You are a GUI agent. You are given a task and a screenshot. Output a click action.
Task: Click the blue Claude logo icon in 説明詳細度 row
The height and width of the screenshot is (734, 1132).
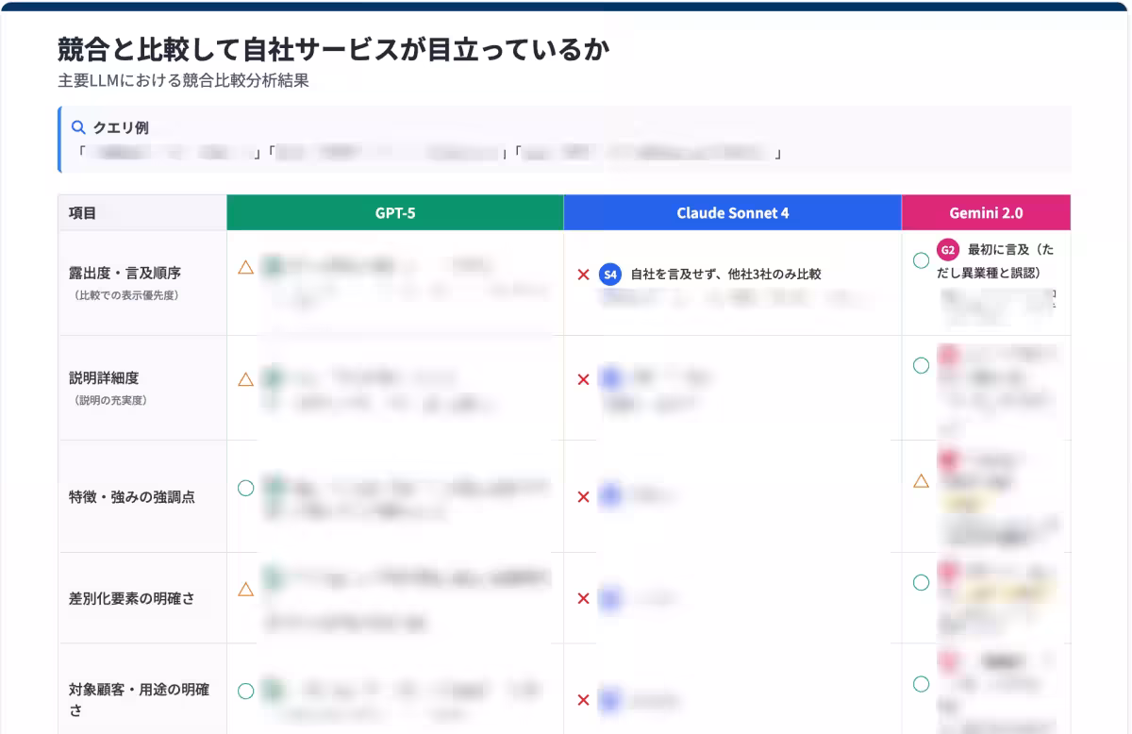point(608,377)
